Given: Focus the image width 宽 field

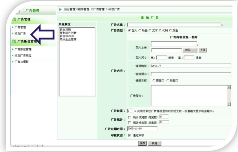Looking at the screenshot, I should click(162, 58).
